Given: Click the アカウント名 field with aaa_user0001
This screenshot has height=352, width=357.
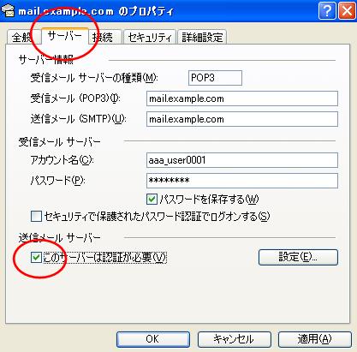Looking at the screenshot, I should click(242, 160).
